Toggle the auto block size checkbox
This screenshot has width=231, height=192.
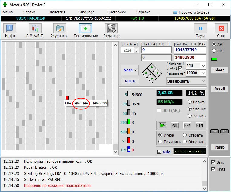180,68
